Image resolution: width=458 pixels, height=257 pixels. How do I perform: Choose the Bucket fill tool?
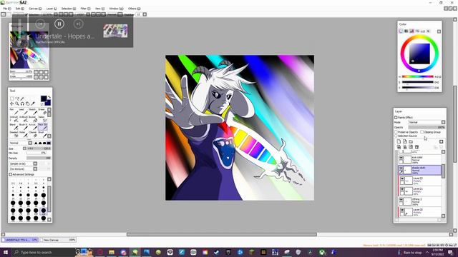[34, 119]
